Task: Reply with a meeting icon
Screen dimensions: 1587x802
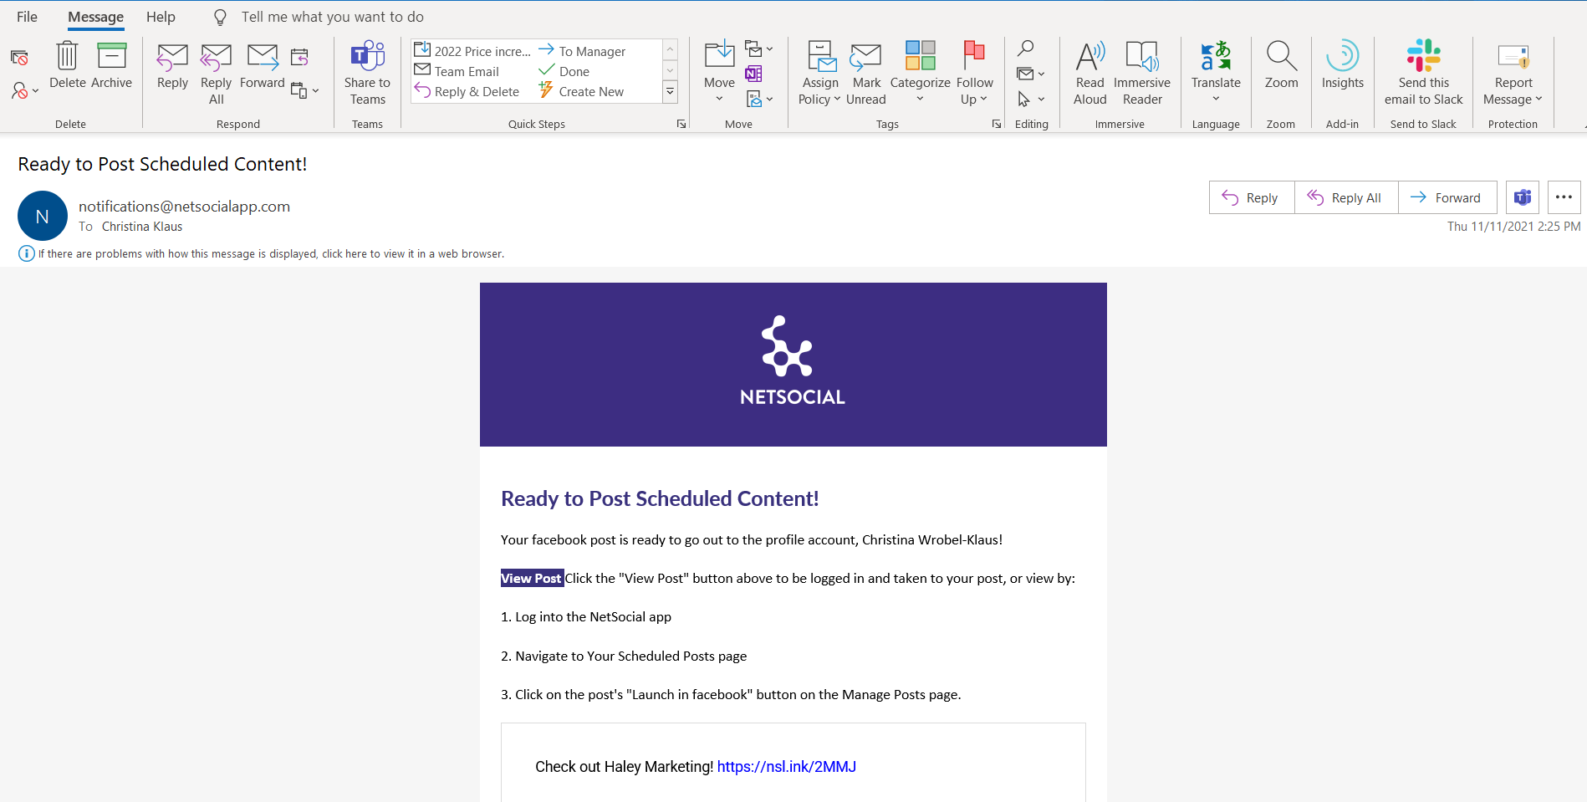Action: 299,58
